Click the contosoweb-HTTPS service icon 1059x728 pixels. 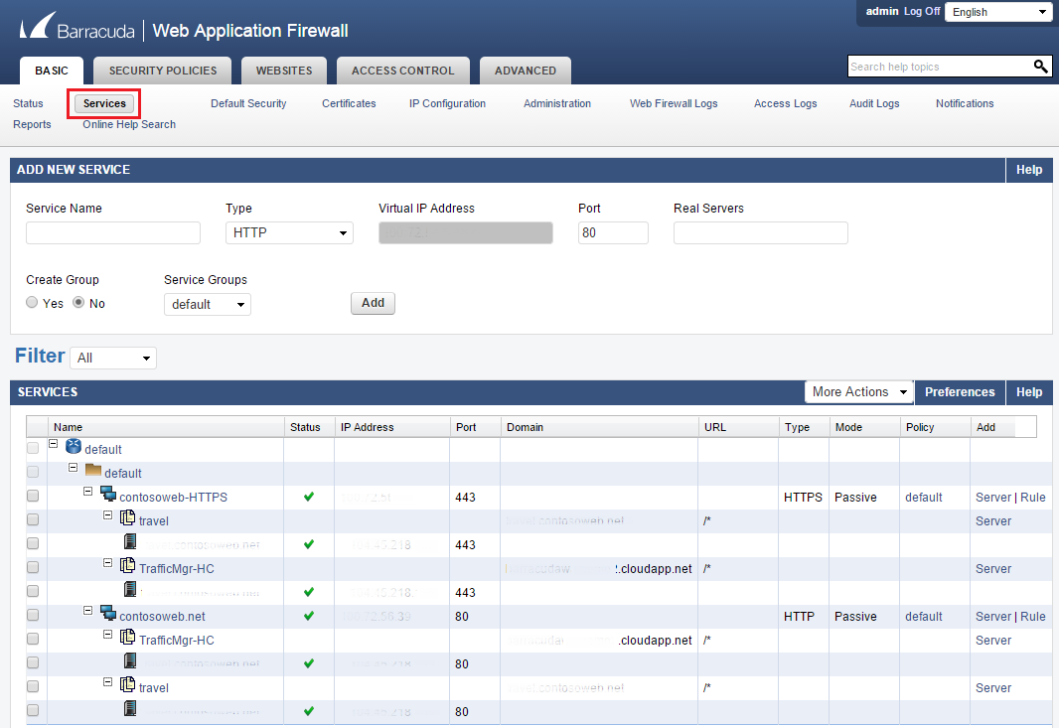click(108, 494)
